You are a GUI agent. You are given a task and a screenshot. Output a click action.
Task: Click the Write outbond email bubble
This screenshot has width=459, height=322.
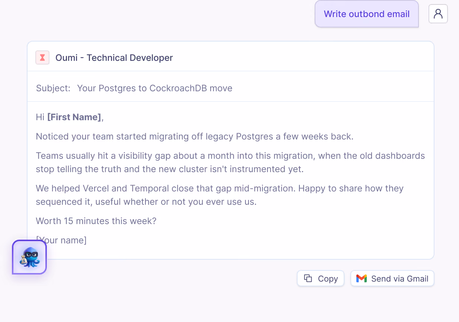(367, 14)
